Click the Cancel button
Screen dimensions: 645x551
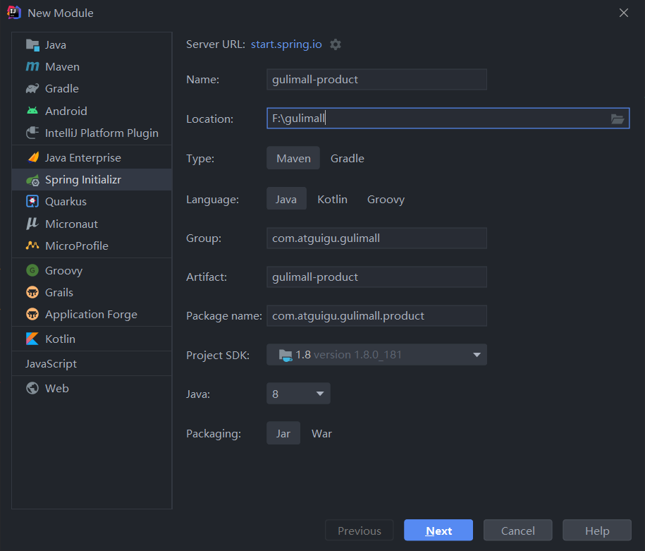click(x=518, y=531)
